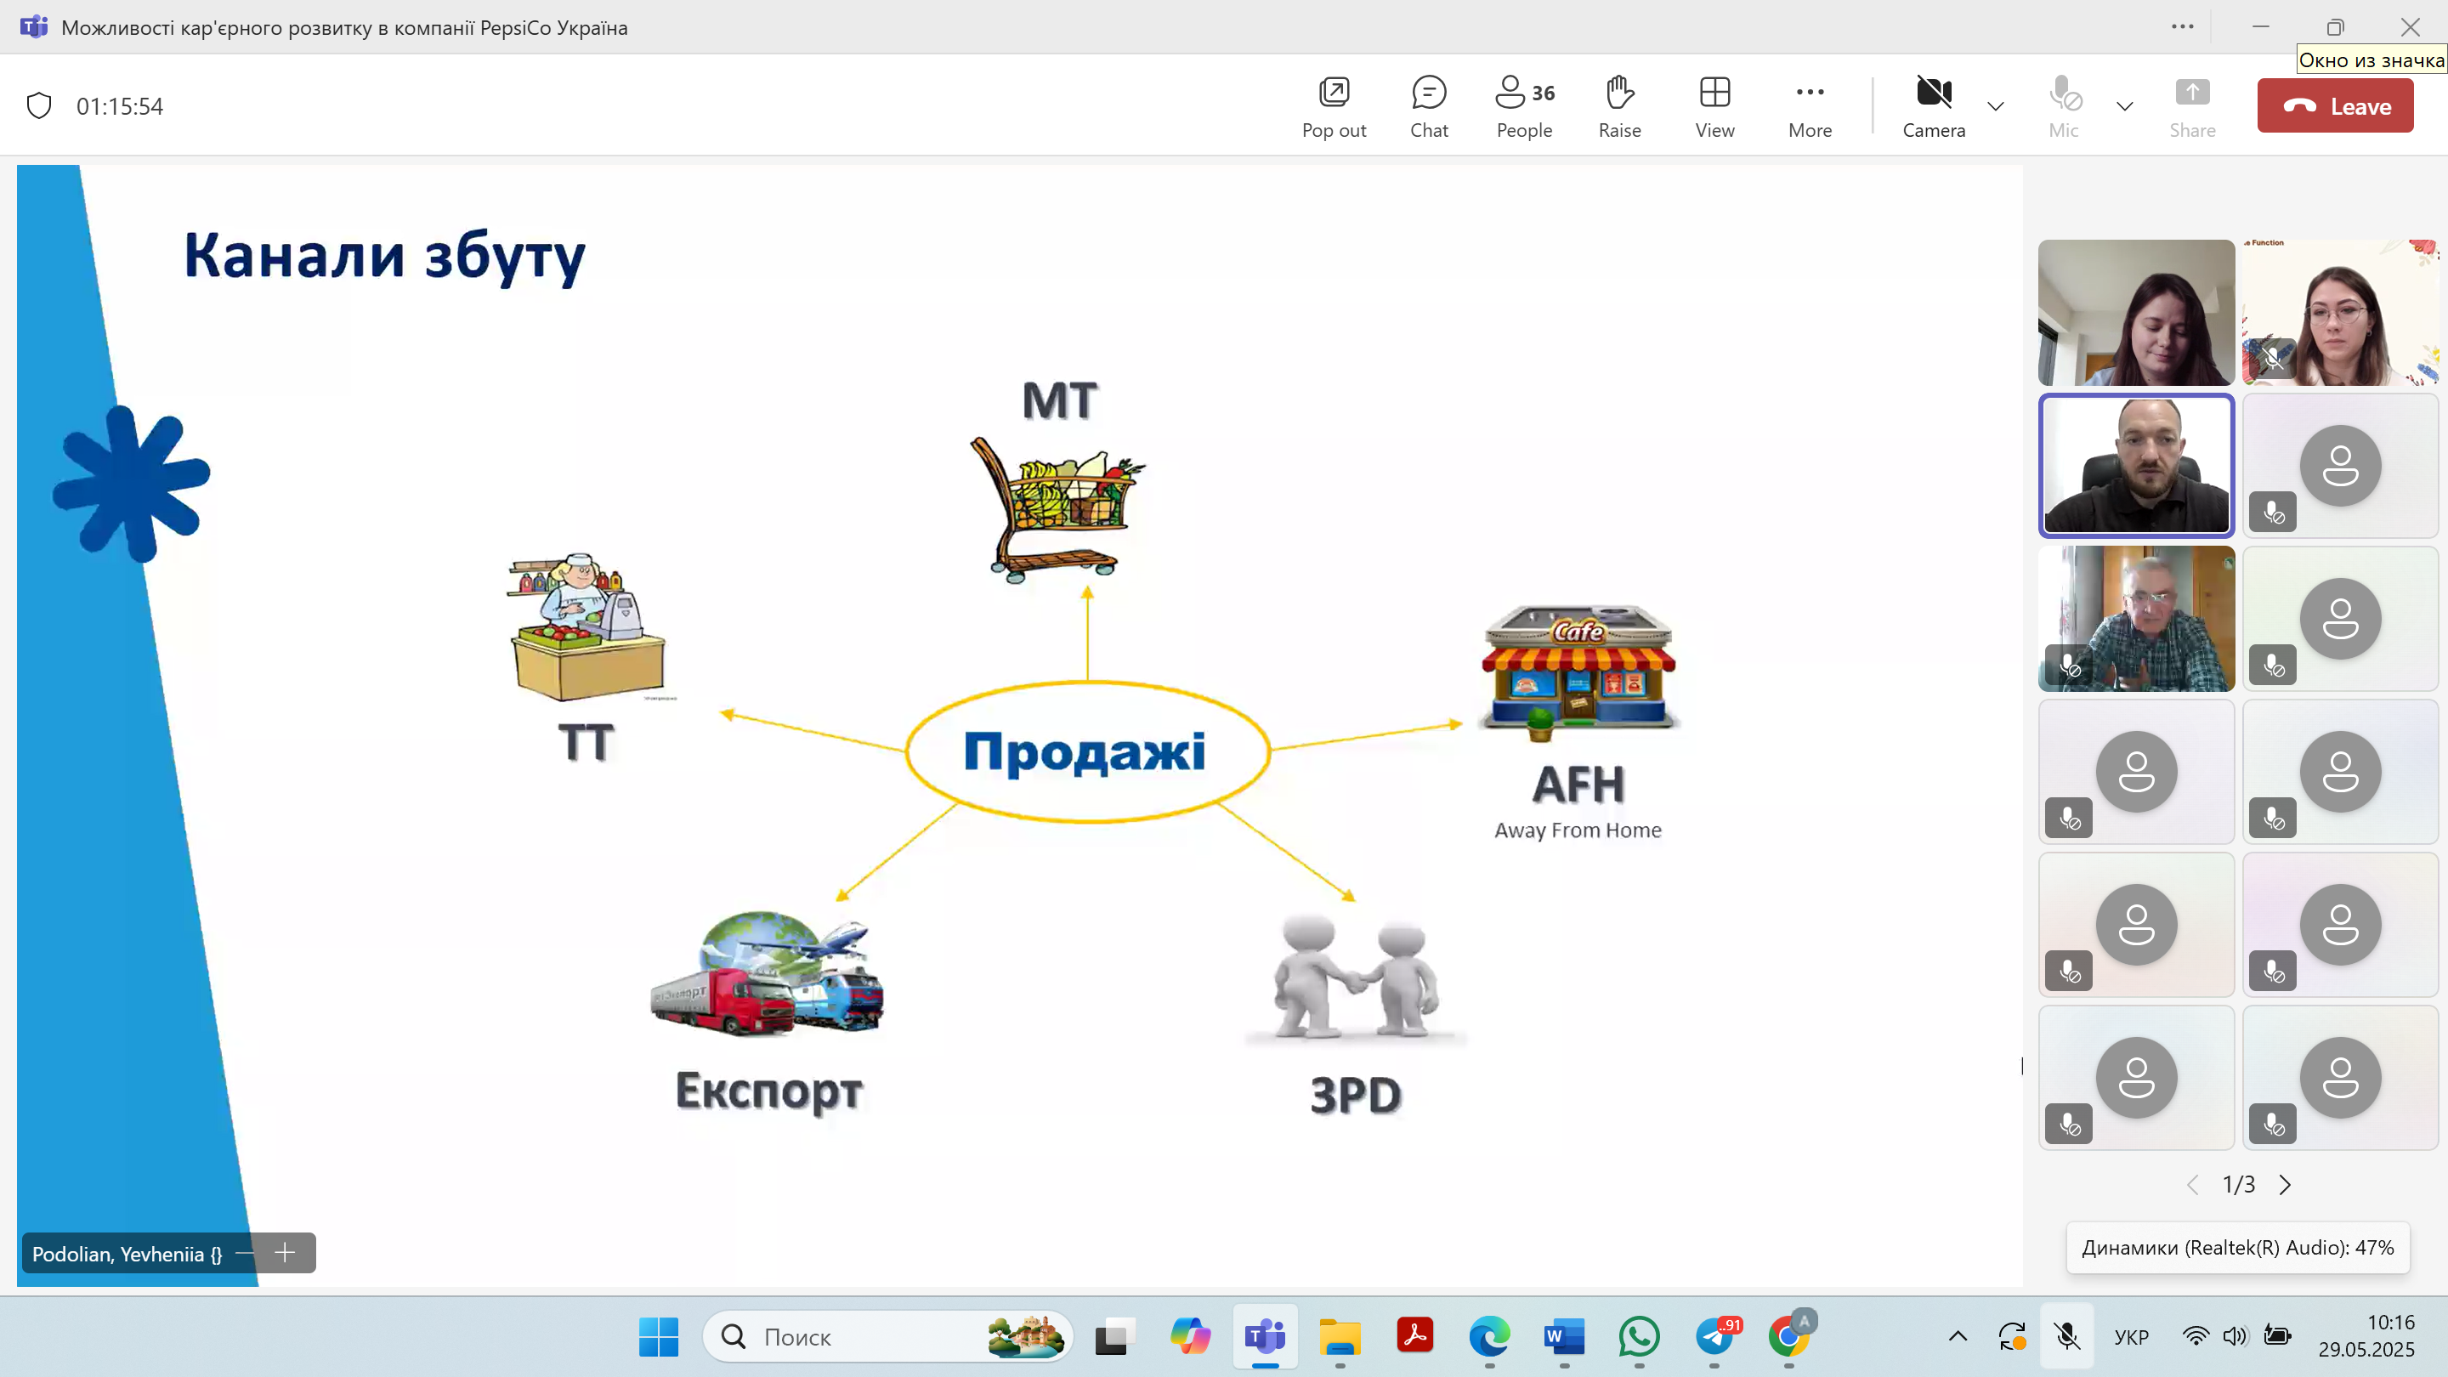Toggle system microphone mute in tray
The image size is (2448, 1377).
point(2066,1336)
